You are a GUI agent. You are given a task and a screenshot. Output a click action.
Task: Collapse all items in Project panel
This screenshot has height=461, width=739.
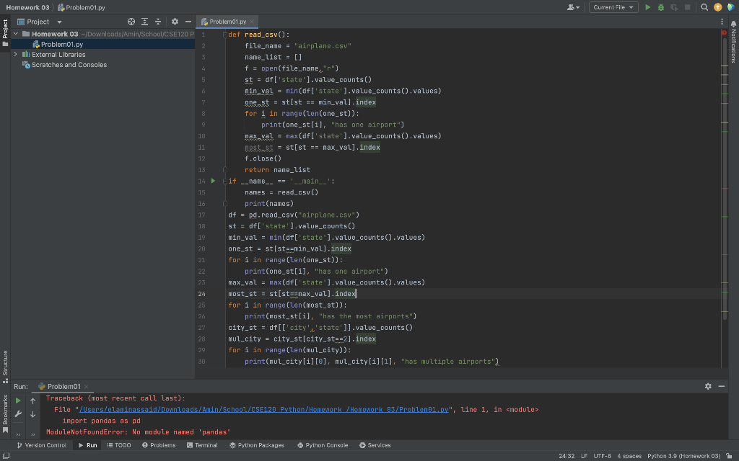[159, 22]
